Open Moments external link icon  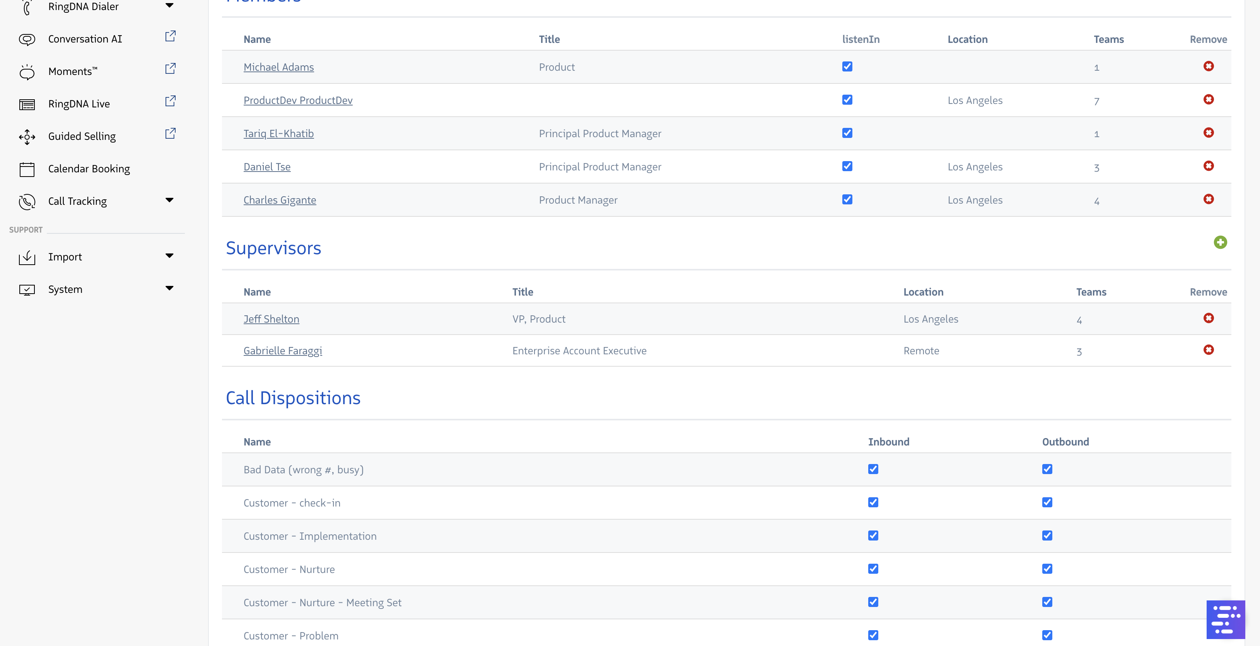pyautogui.click(x=170, y=68)
